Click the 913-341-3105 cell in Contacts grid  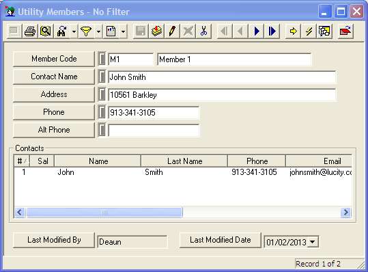click(254, 172)
